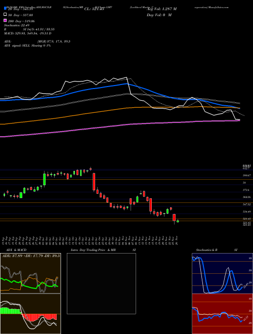Click the 'Avg Vol: 1.287 M' label
This screenshot has width=253, height=334.
161,9
